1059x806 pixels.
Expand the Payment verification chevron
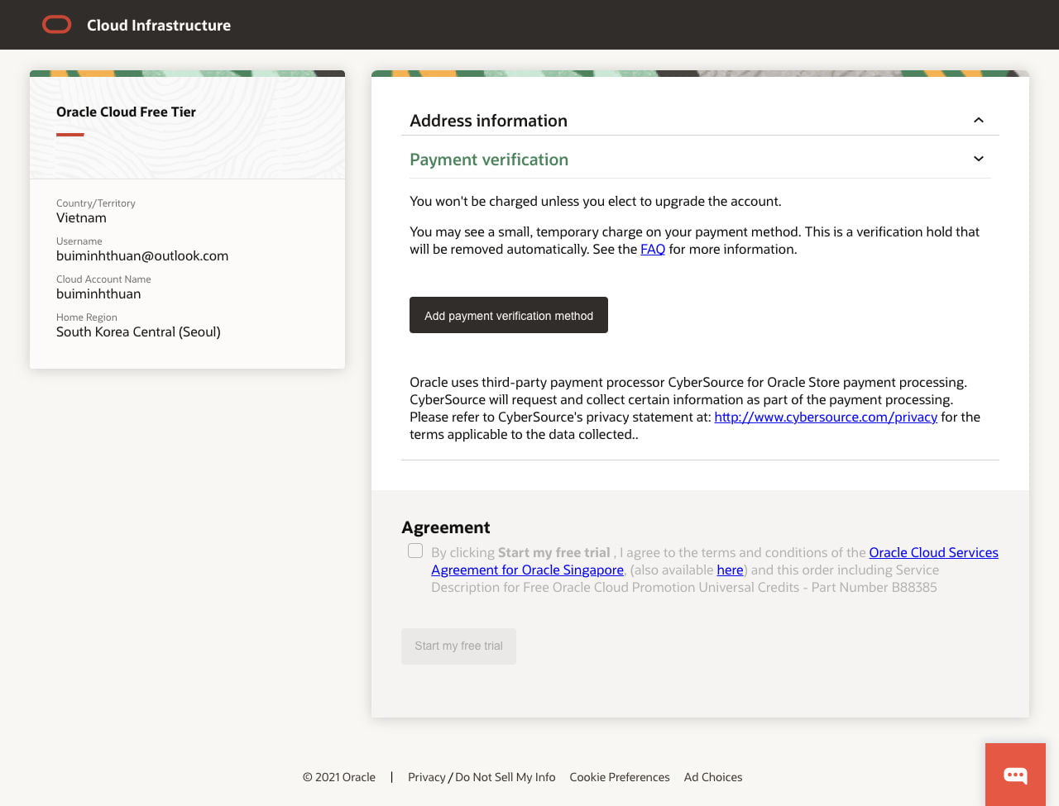[x=979, y=159]
